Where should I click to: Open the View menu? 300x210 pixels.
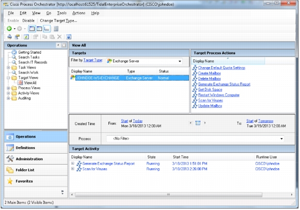pos(36,13)
